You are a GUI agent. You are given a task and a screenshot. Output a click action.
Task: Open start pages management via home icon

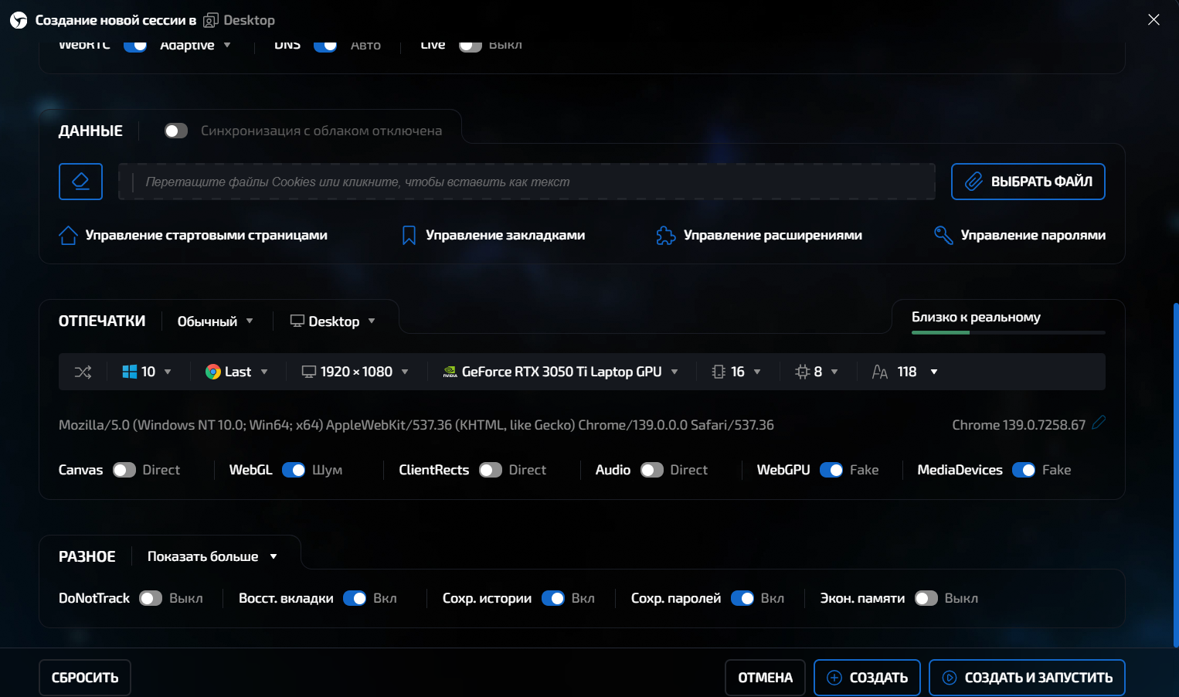(68, 236)
